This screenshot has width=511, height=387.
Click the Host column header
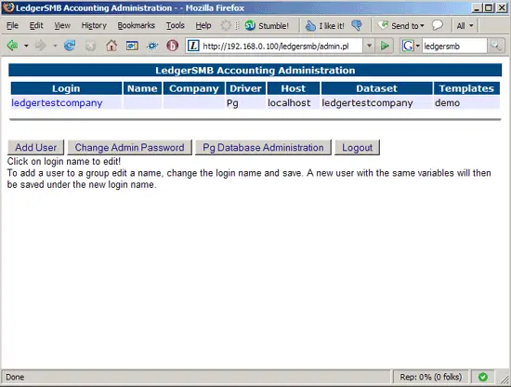293,88
